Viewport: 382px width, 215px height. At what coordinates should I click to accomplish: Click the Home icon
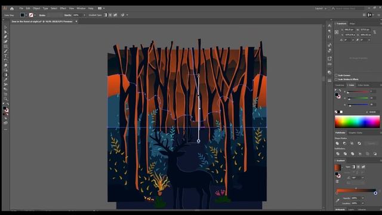point(12,8)
